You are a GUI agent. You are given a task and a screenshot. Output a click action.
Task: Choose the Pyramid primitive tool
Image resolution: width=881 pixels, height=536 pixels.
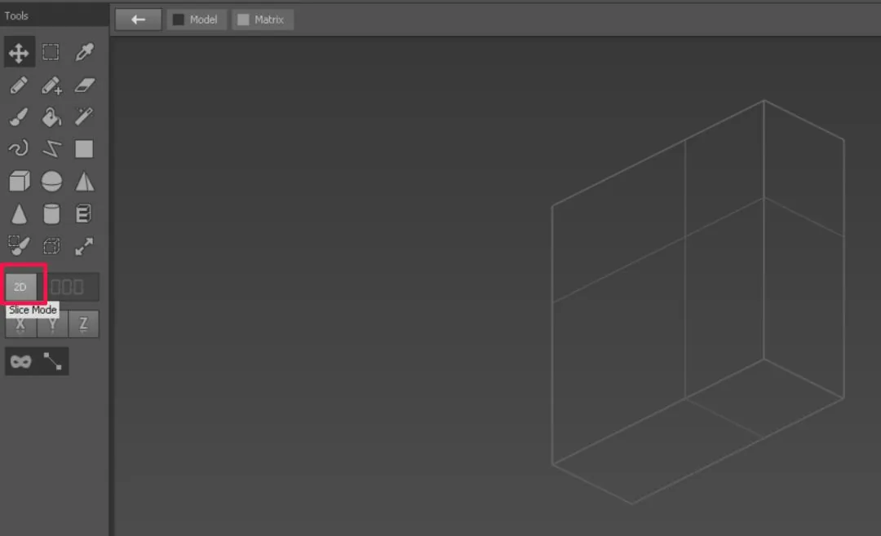coord(84,182)
